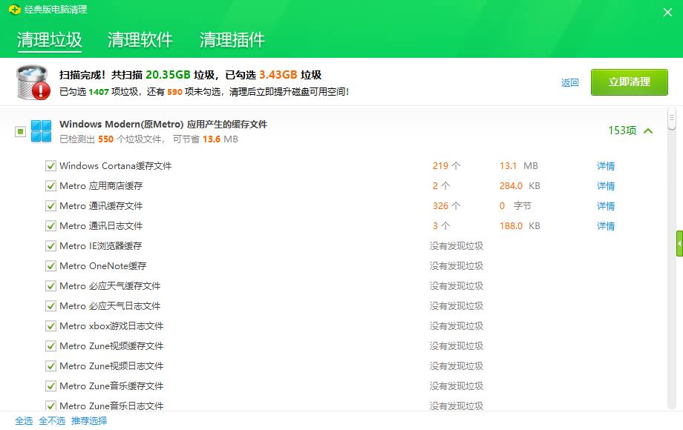The height and width of the screenshot is (430, 683).
Task: Switch to 清理垃圾 tab
Action: click(x=50, y=40)
